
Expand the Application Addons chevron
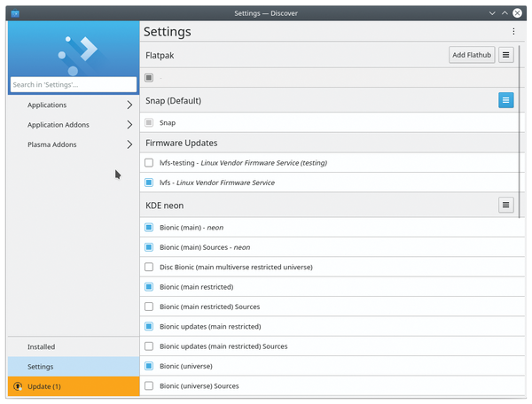pos(129,125)
